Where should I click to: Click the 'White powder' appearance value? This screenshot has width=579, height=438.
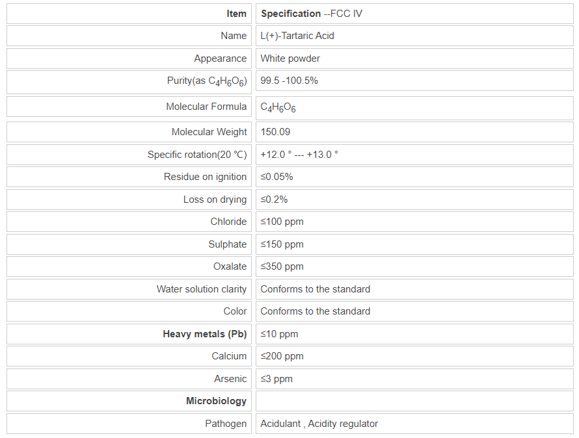(290, 58)
